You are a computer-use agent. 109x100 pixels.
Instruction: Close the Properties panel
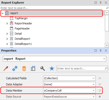[106, 51]
